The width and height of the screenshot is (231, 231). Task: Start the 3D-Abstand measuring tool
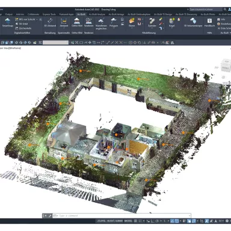point(50,23)
